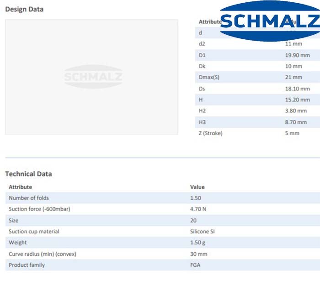Viewport: 320px width, 291px height.
Task: Select the 1.50 g weight value
Action: coord(197,243)
